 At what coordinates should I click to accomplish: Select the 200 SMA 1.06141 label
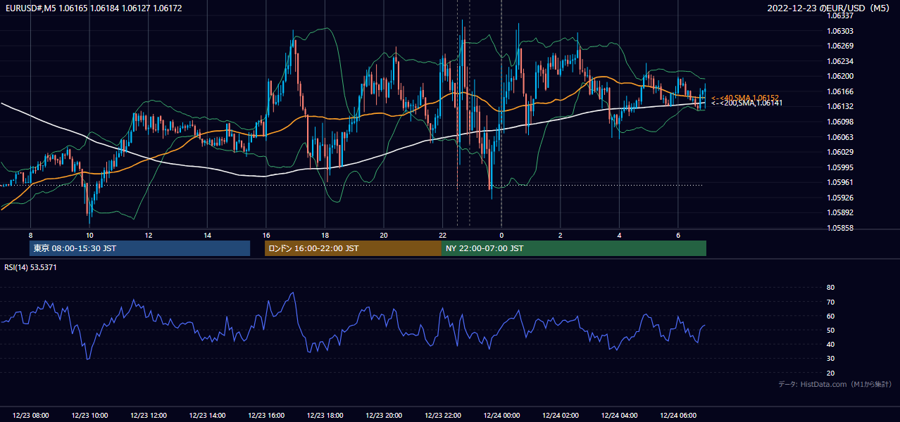pyautogui.click(x=746, y=103)
